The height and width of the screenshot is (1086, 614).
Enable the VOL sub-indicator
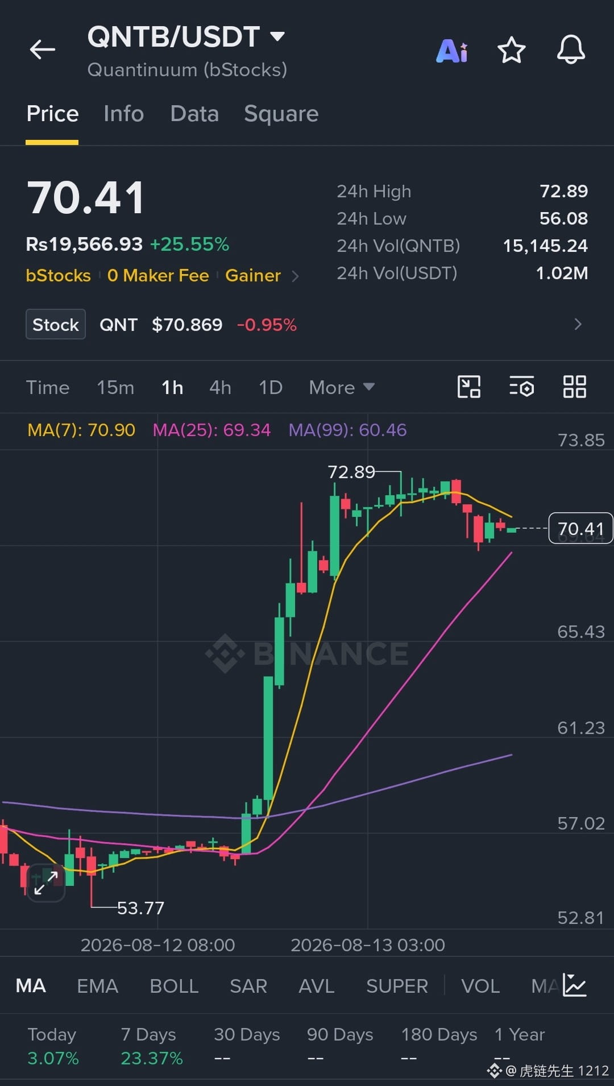coord(480,986)
